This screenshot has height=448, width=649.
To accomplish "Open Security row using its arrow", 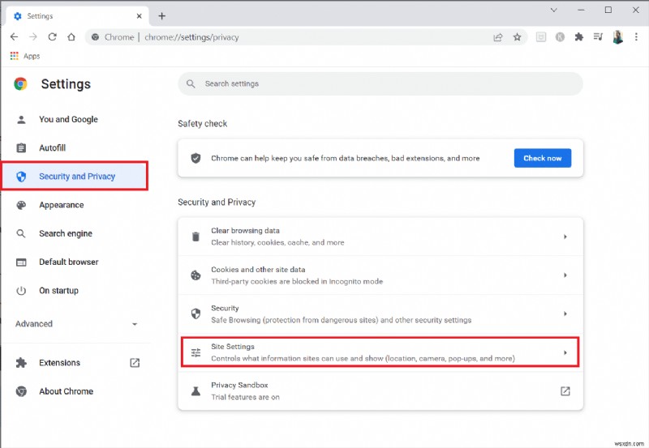I will point(565,314).
